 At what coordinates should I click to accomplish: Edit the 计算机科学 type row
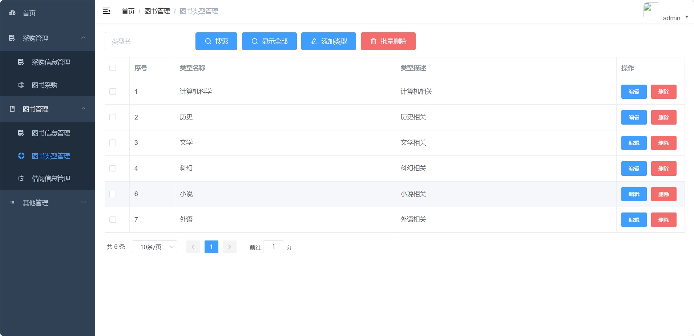tap(634, 92)
